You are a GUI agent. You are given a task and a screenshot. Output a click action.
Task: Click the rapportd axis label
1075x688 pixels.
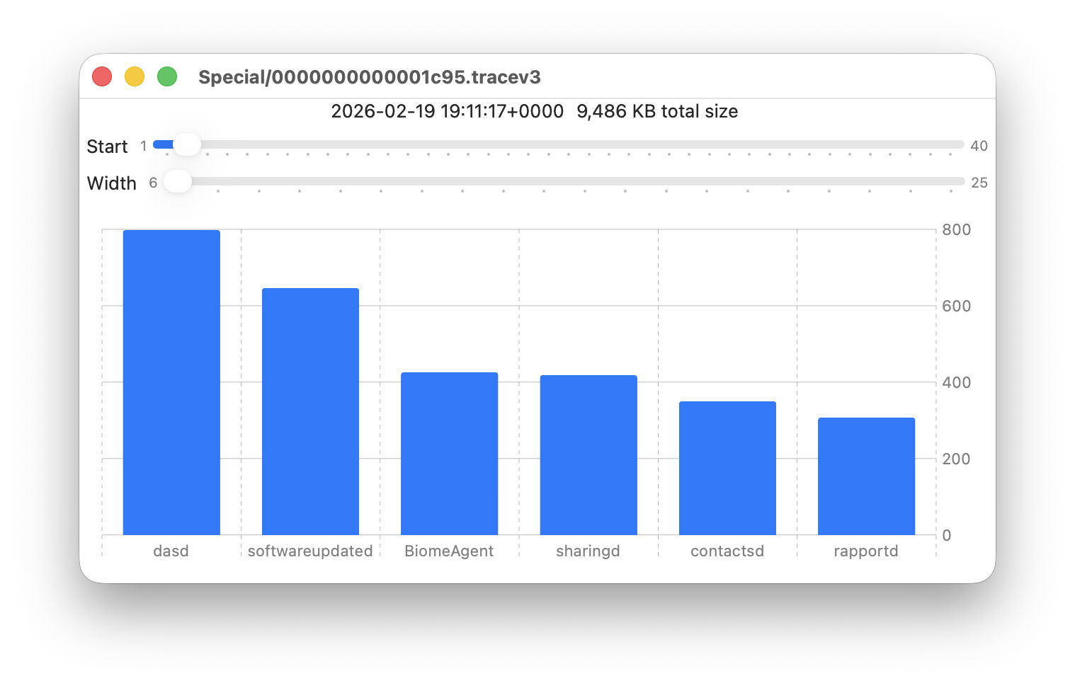pos(866,551)
